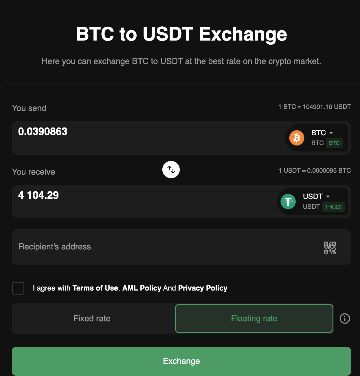
Task: Click the swap currencies arrows icon
Action: pos(171,170)
